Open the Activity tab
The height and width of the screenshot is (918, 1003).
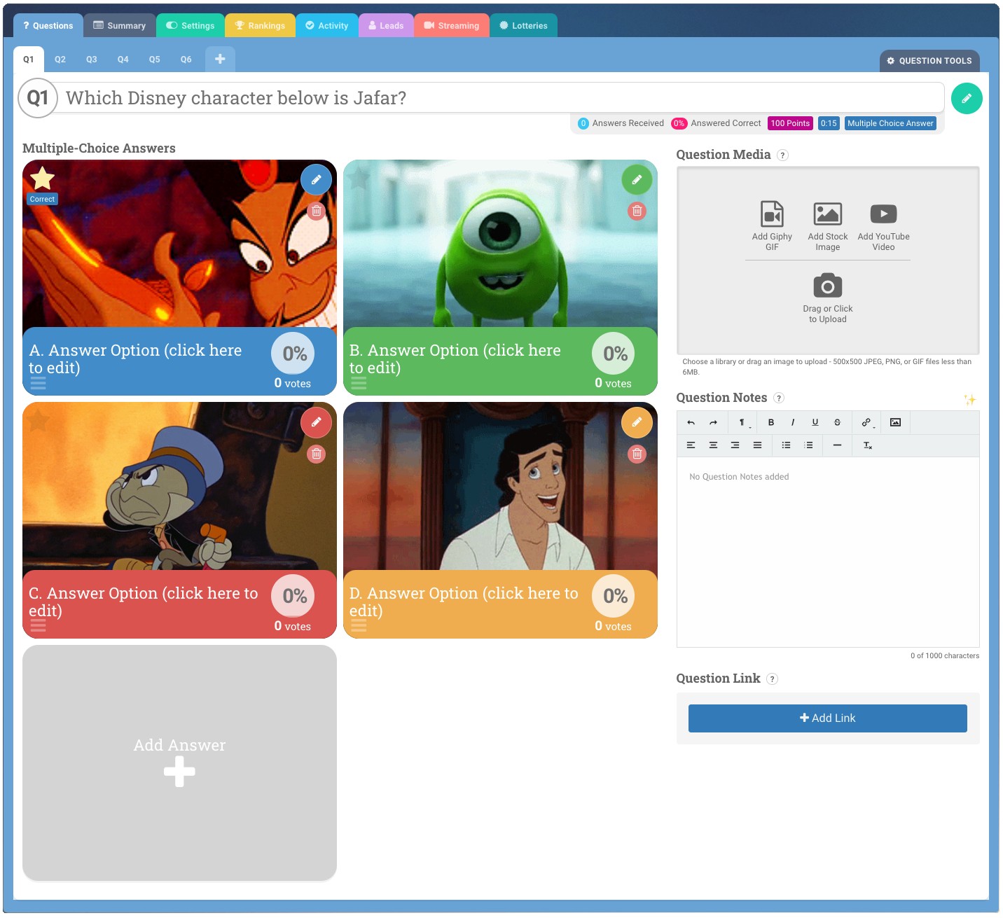pos(326,26)
